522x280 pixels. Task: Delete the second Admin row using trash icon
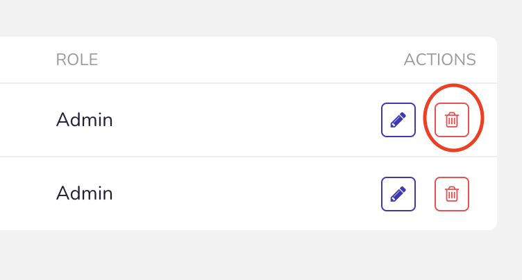(452, 194)
